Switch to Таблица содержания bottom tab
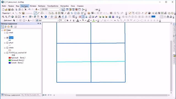Image resolution: width=176 pixels, height=99 pixels. coord(11,95)
